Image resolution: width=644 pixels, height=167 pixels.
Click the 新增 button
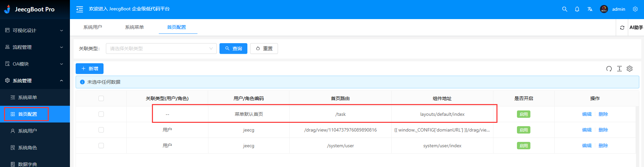(x=89, y=69)
